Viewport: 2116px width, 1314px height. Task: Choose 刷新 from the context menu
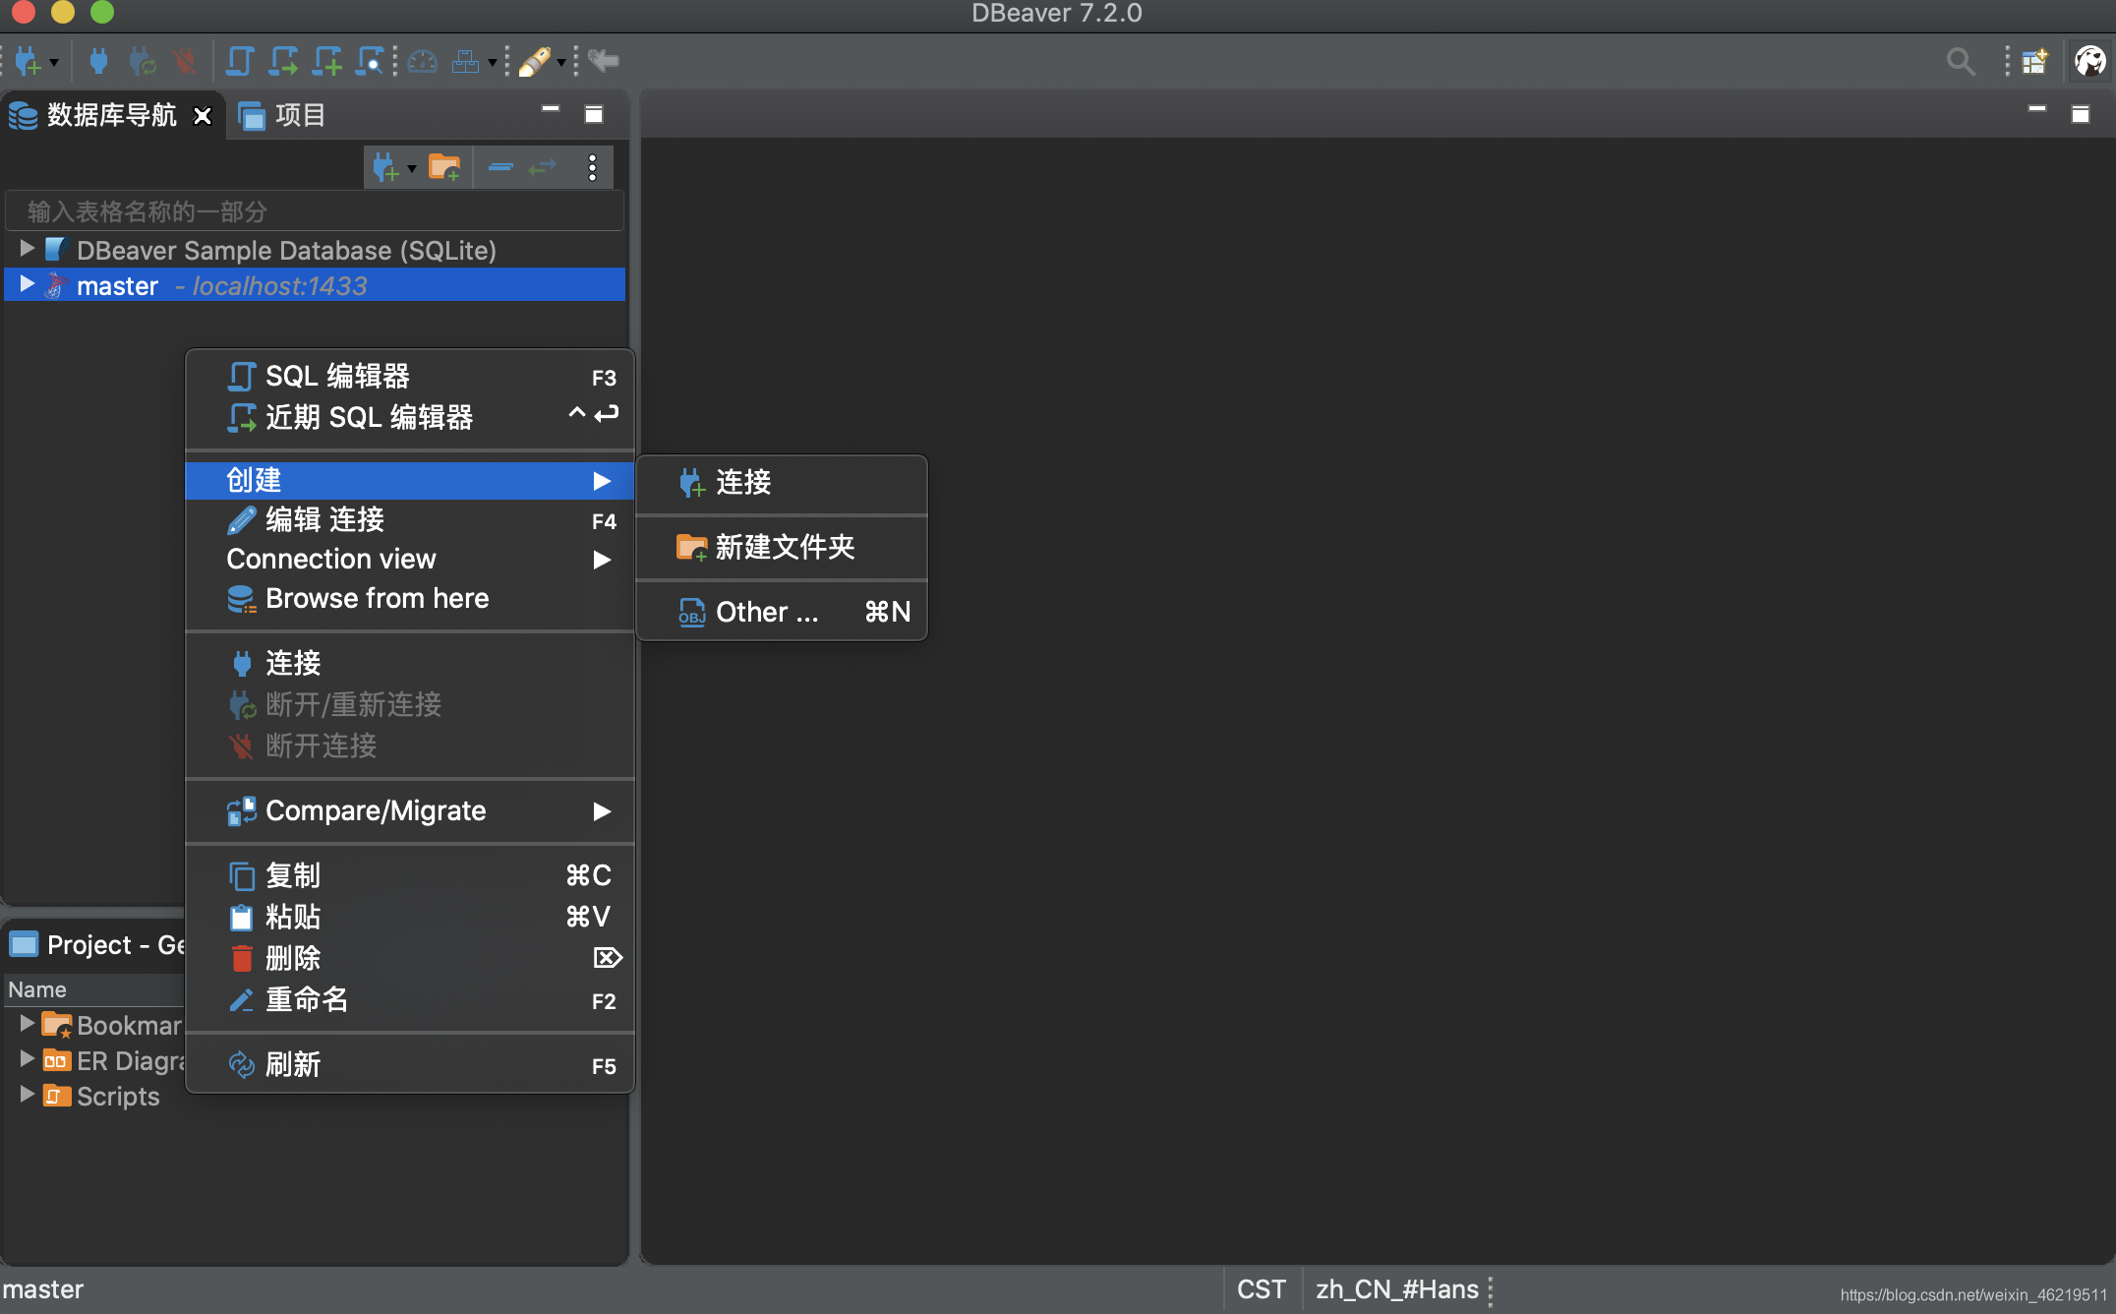pos(410,1064)
